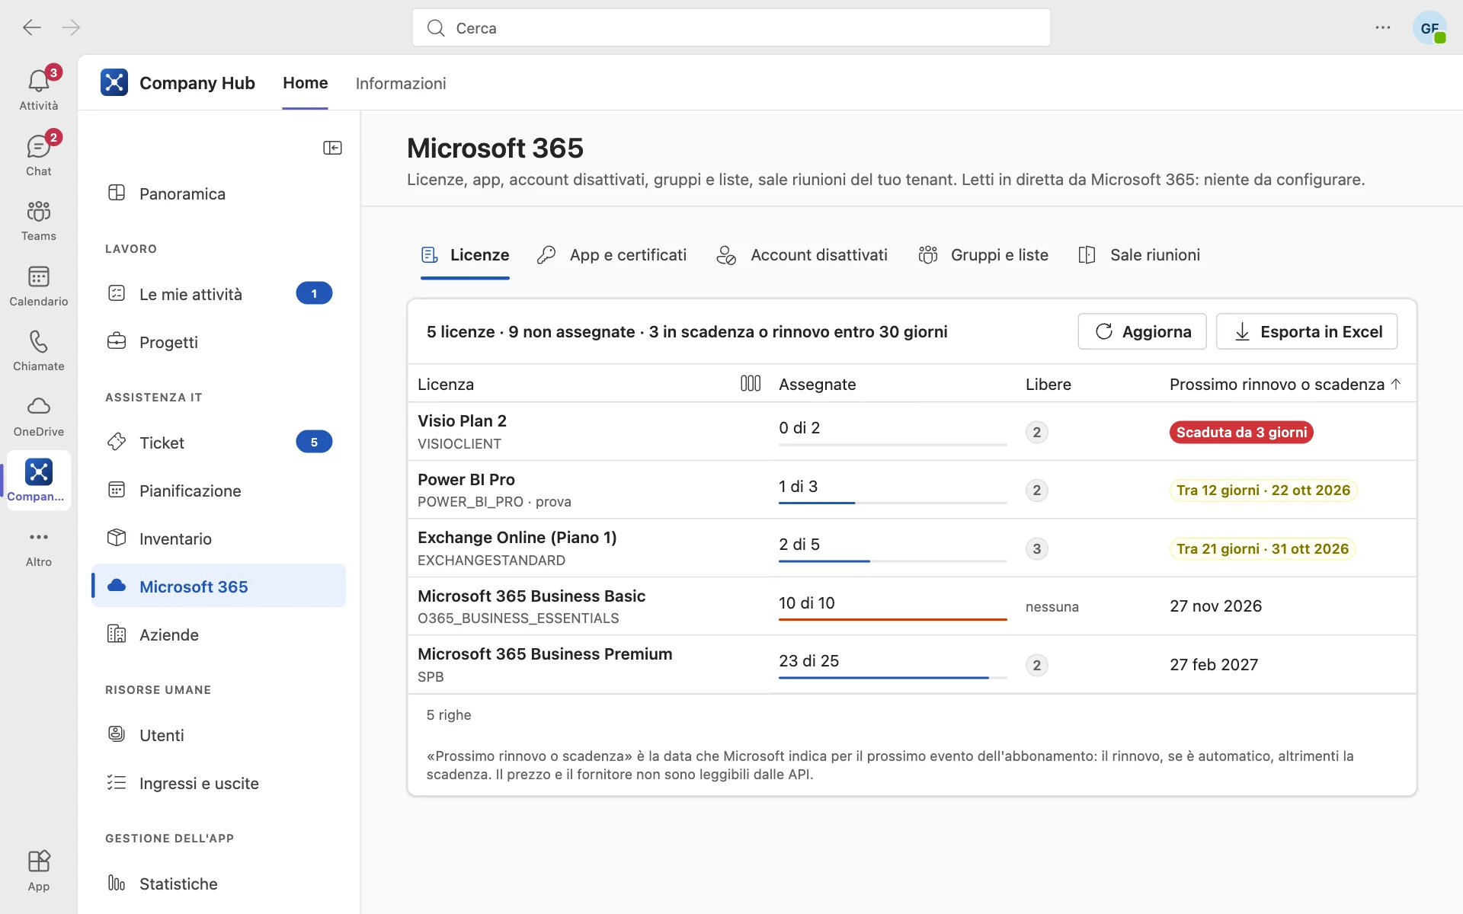
Task: Sort by Prossimo rinnovo o scadenza column
Action: pos(1285,384)
